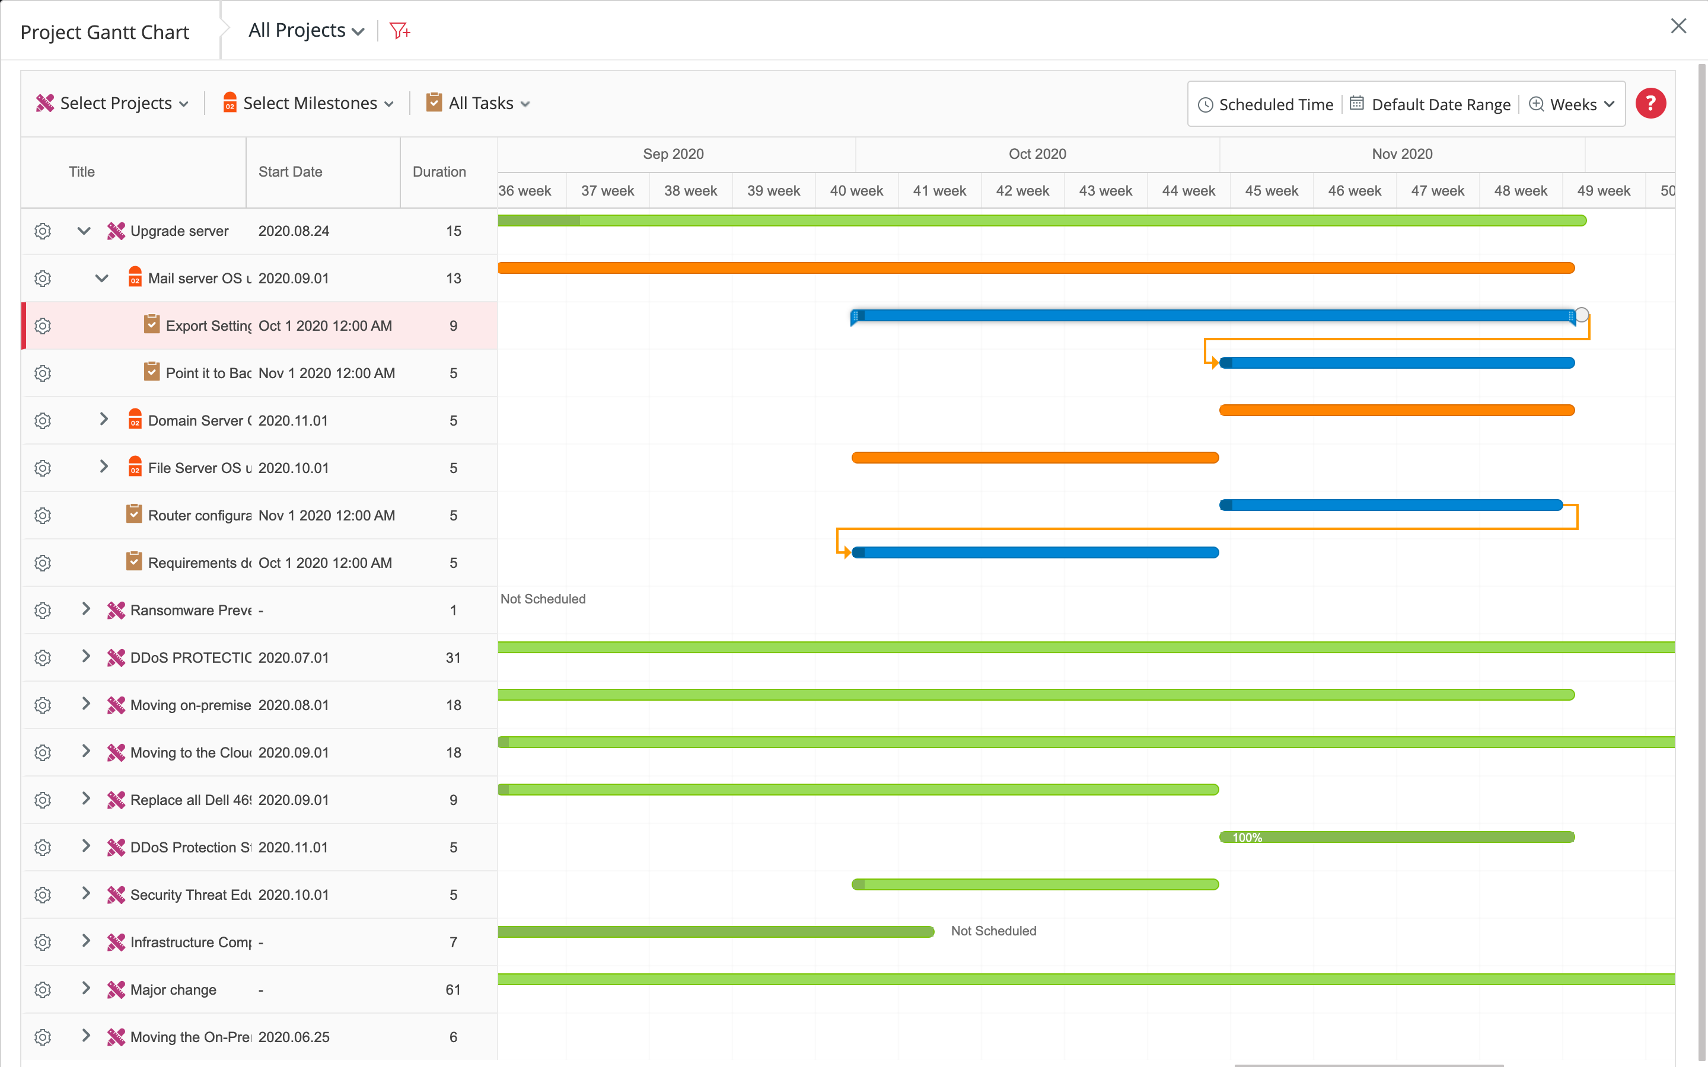Screen dimensions: 1708x1067
Task: Click the Duration column header
Action: [439, 171]
